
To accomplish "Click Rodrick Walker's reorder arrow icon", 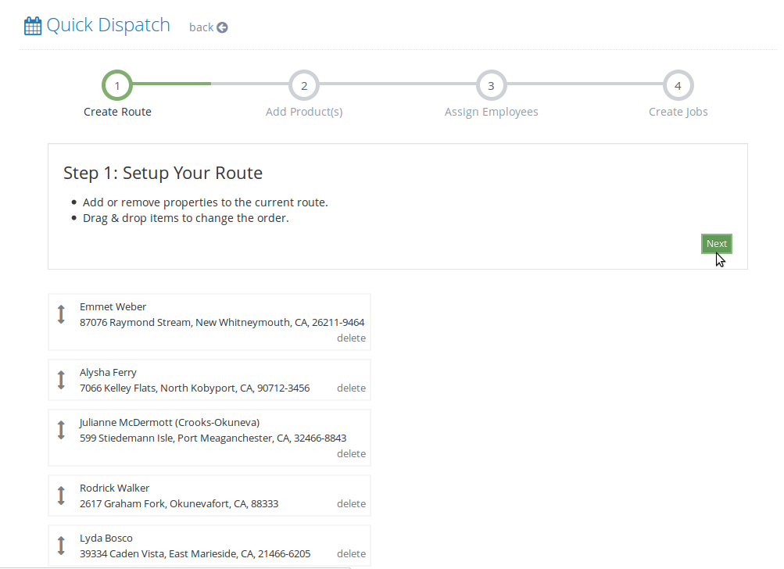I will tap(61, 496).
